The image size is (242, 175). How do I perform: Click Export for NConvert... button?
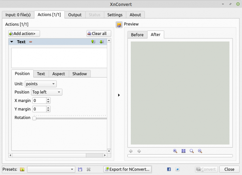coord(127,169)
